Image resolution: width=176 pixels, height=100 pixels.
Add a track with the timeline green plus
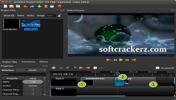54,68
